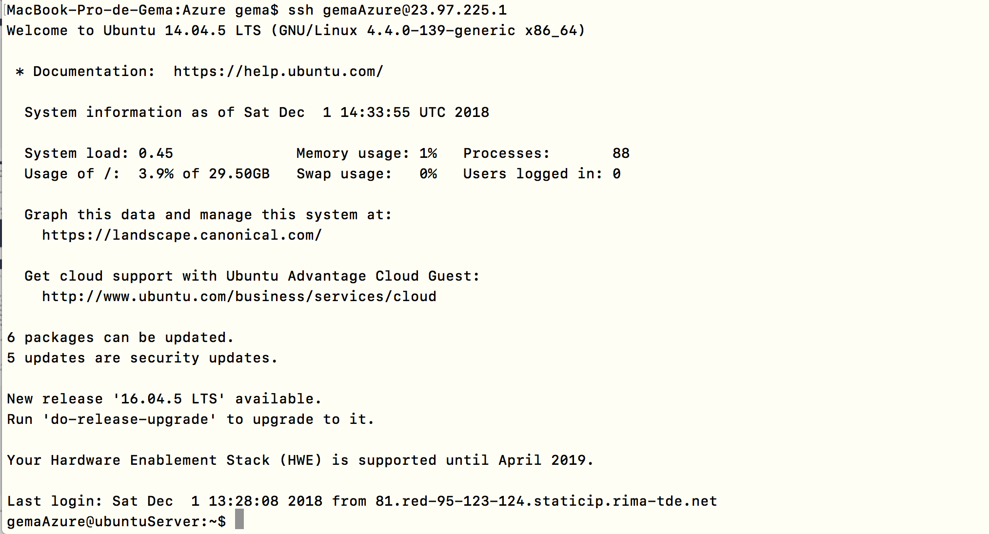Open the landscape.canonical.com link
Screen dimensions: 989x534
182,235
